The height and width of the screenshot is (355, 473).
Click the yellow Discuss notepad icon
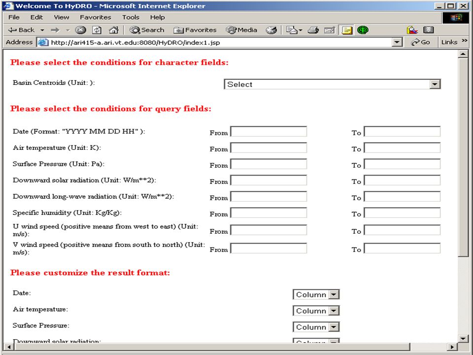click(x=346, y=30)
